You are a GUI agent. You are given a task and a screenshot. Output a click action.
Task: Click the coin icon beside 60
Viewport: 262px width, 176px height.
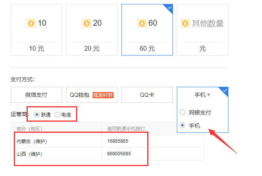(x=142, y=23)
